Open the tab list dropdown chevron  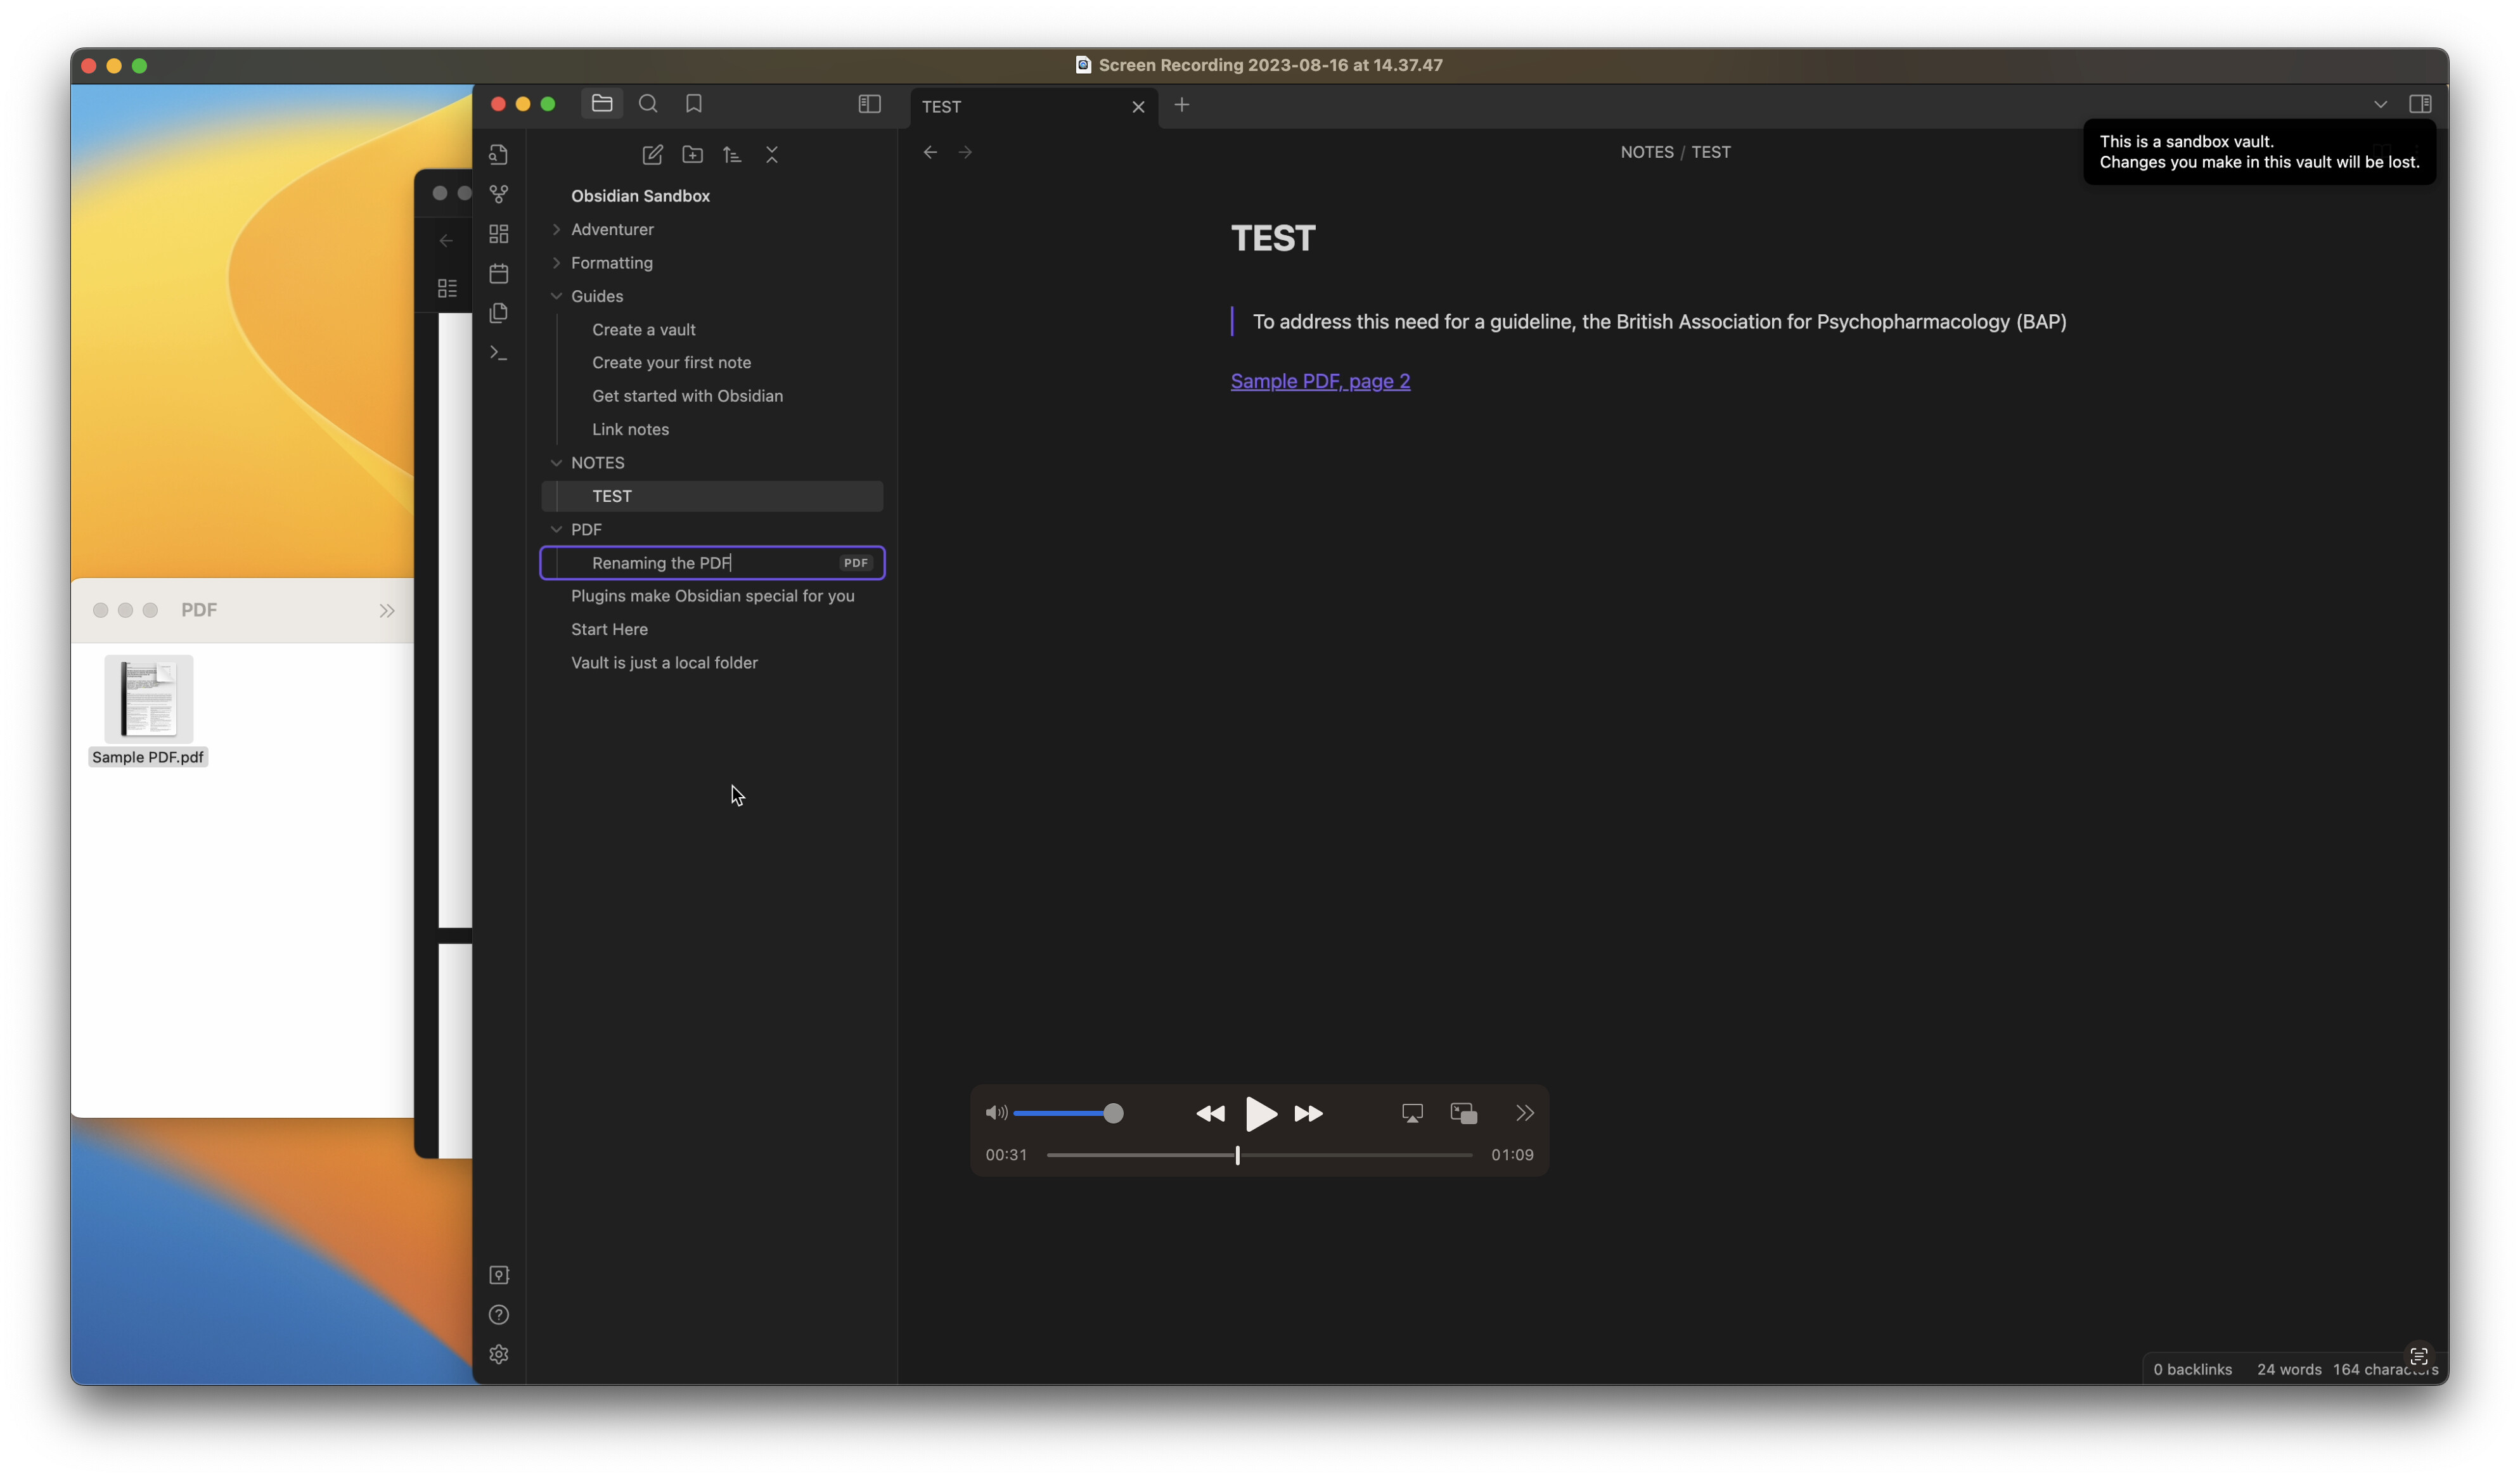tap(2381, 104)
